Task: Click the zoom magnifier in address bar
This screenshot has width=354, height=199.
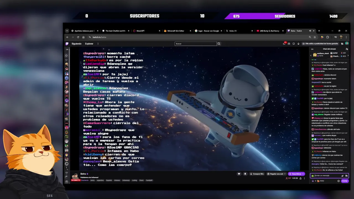Action: click(x=310, y=37)
